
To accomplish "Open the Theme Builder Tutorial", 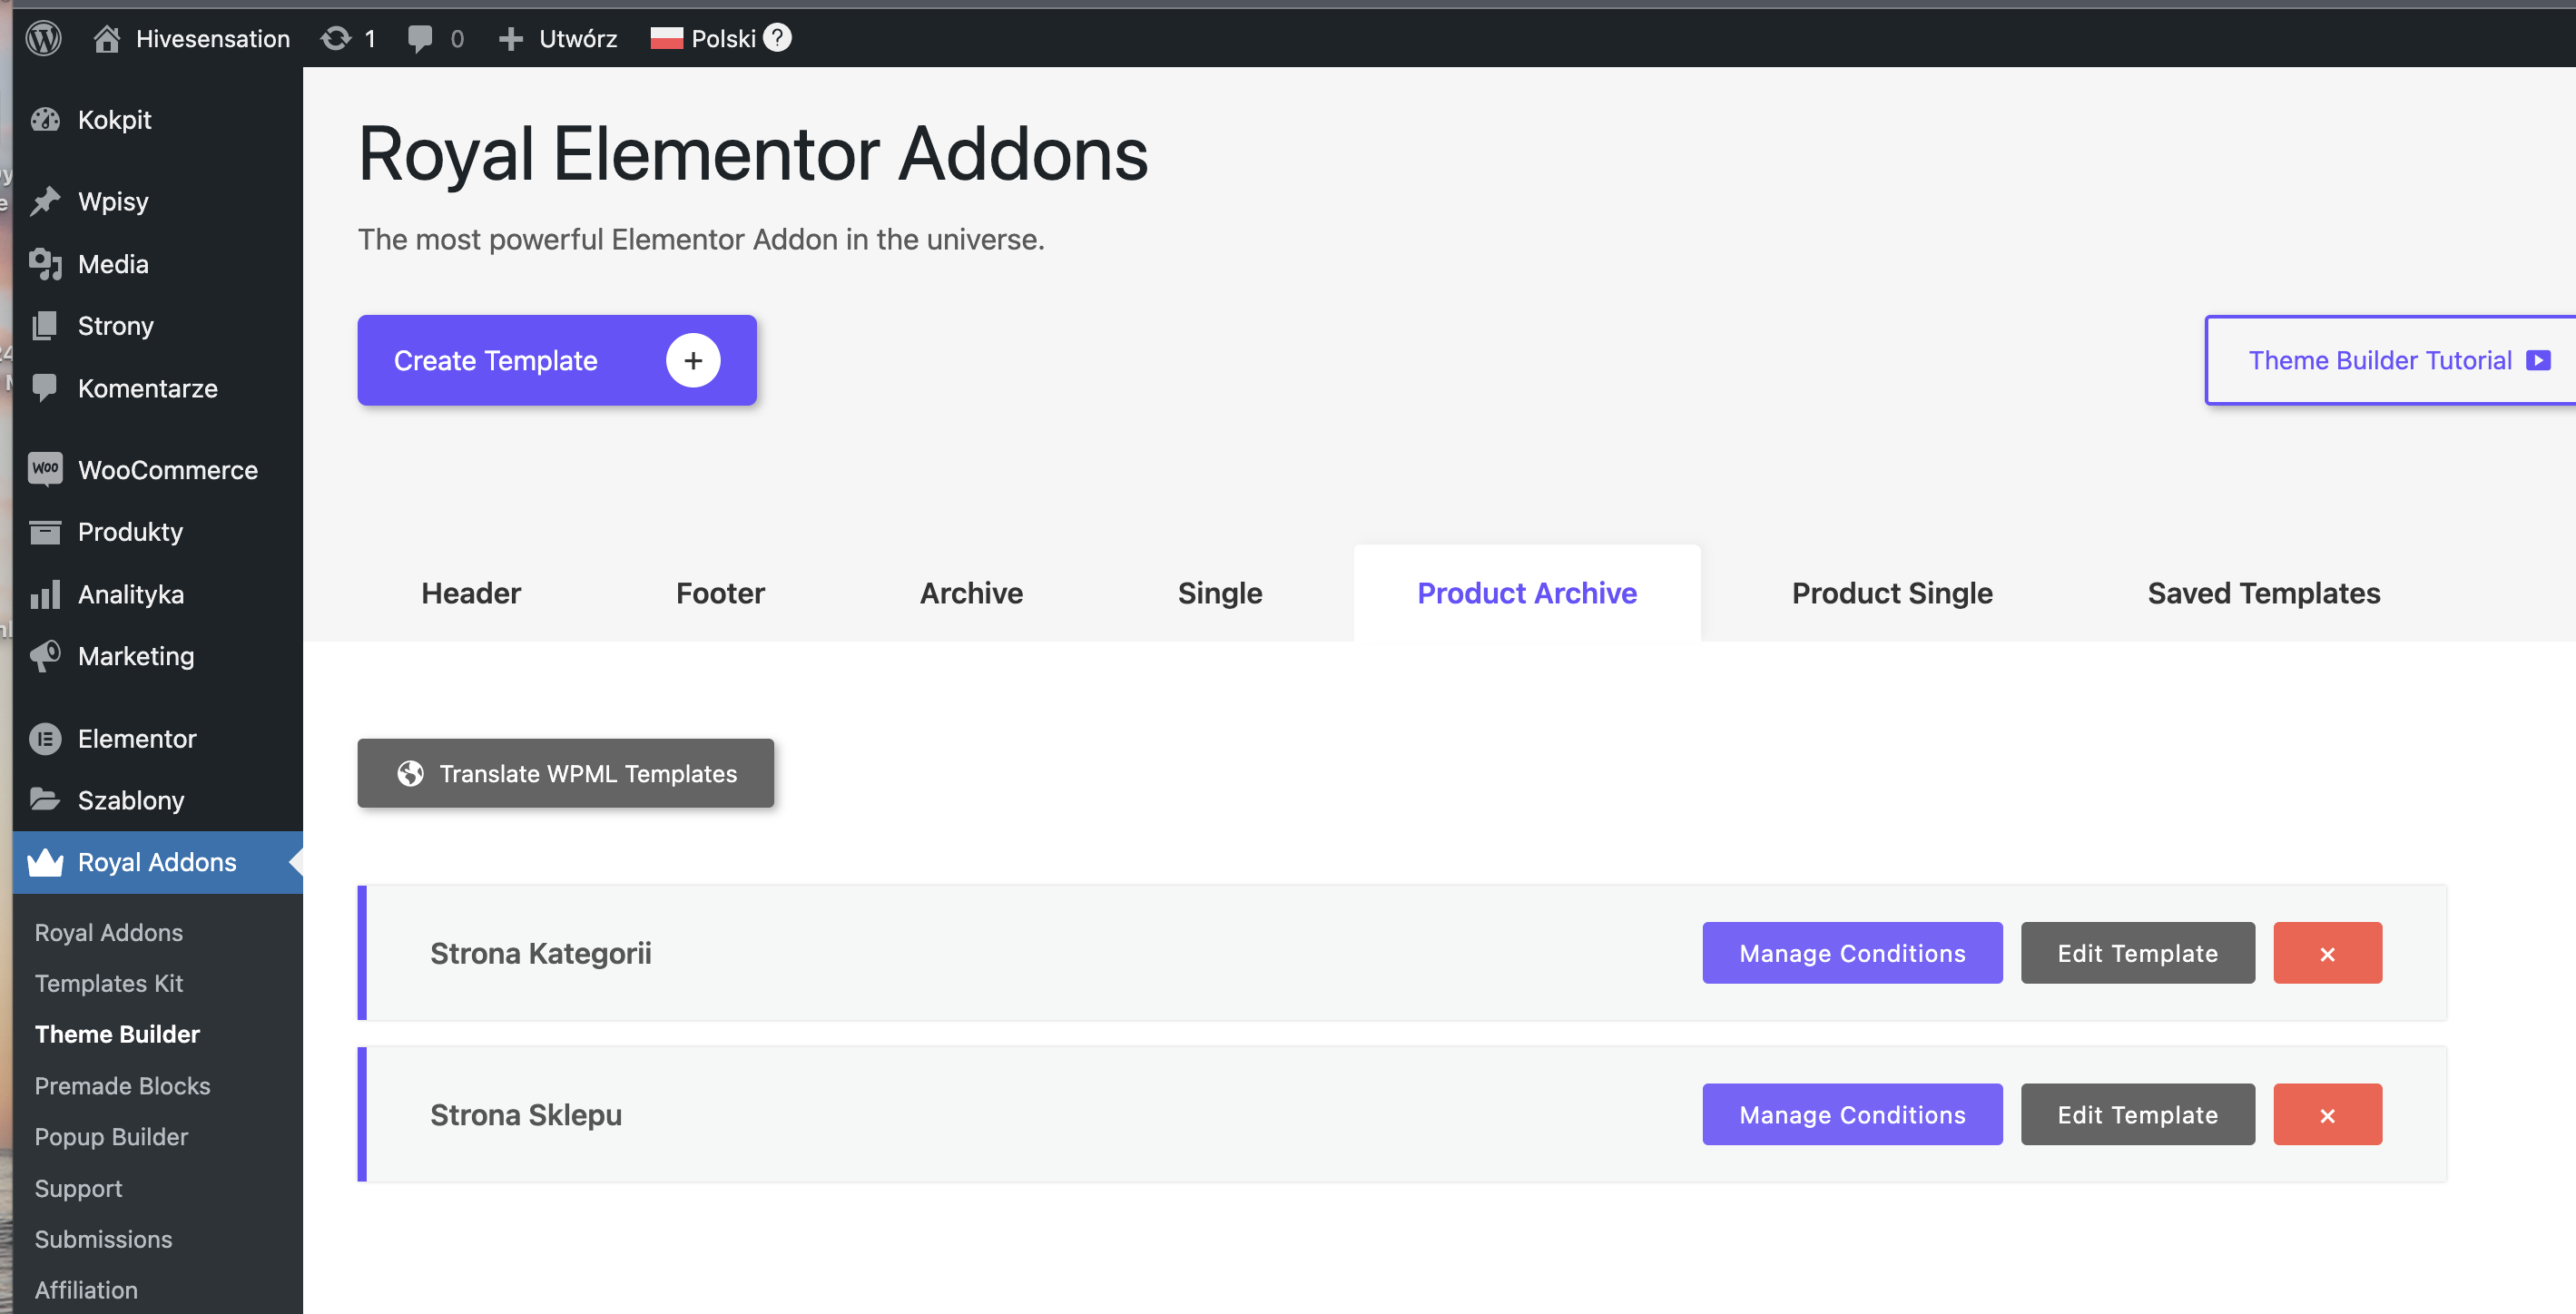I will pos(2390,361).
